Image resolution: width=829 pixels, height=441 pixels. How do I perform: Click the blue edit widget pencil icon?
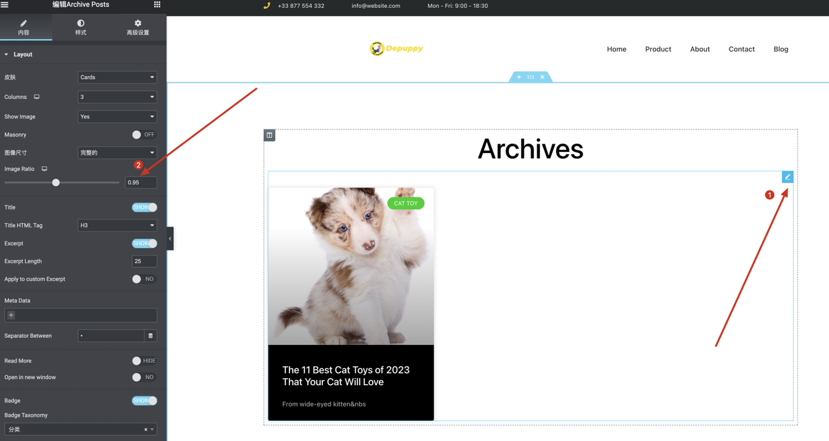788,177
